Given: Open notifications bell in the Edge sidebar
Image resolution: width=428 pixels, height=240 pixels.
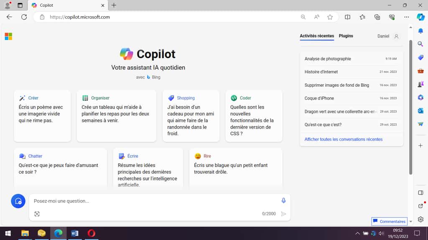Looking at the screenshot, I should pyautogui.click(x=420, y=31).
